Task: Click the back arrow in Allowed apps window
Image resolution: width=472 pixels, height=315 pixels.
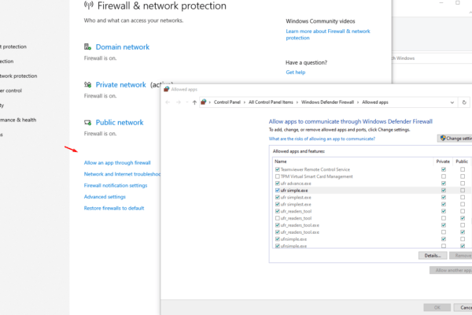Action: coord(168,102)
